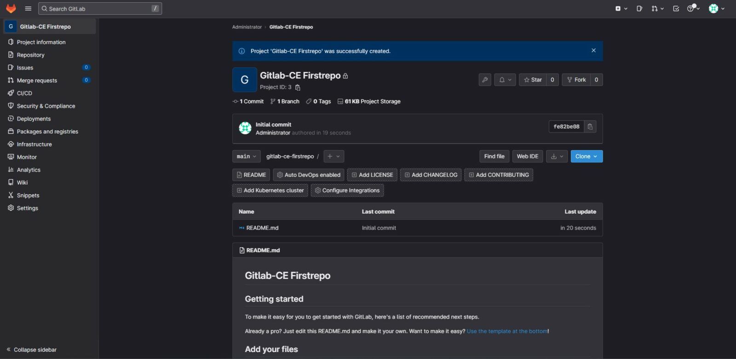Click the Search GitLab field

tap(100, 9)
